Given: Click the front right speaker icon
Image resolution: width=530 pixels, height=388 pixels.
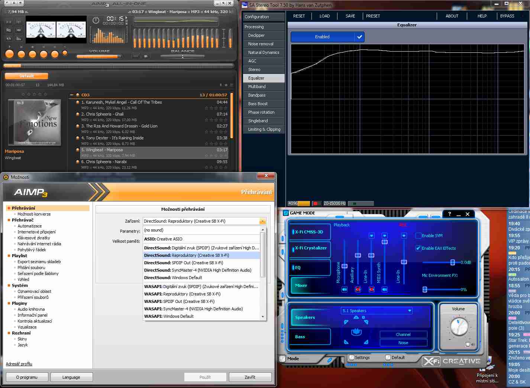Looking at the screenshot, I should (x=366, y=322).
